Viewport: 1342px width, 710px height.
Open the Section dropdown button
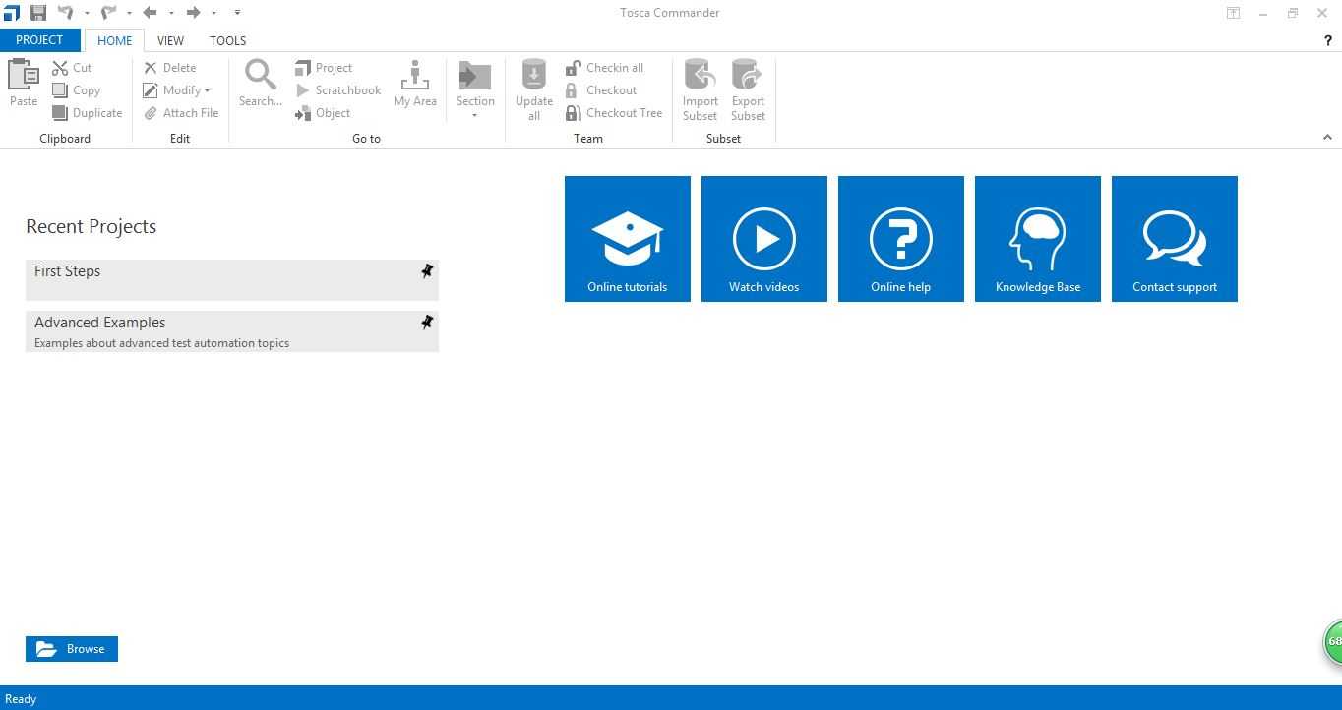tap(475, 89)
